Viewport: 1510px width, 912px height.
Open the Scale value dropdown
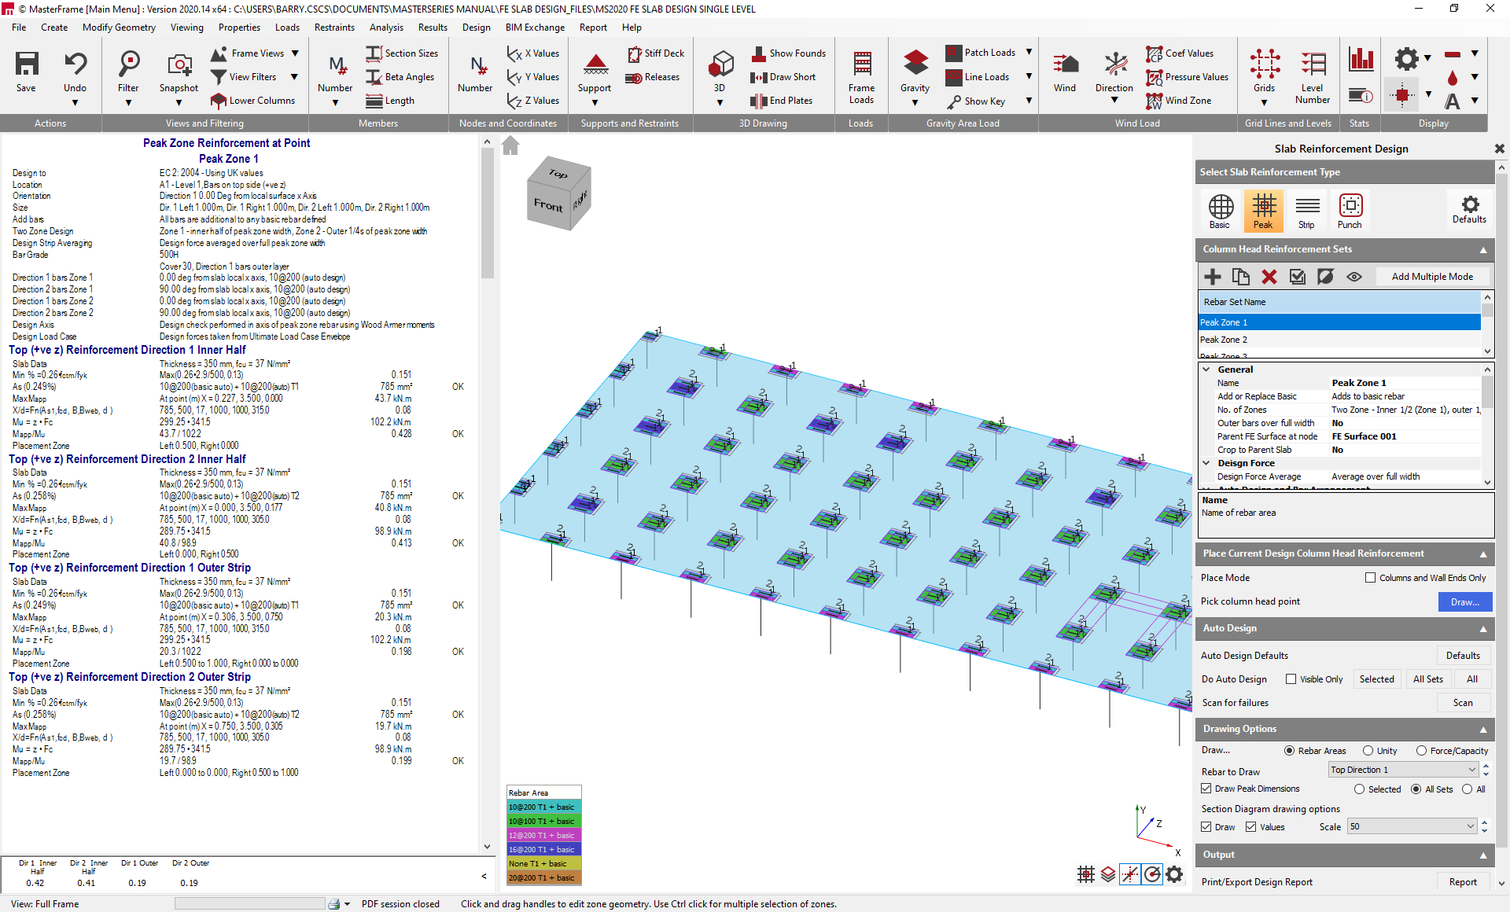1471,826
